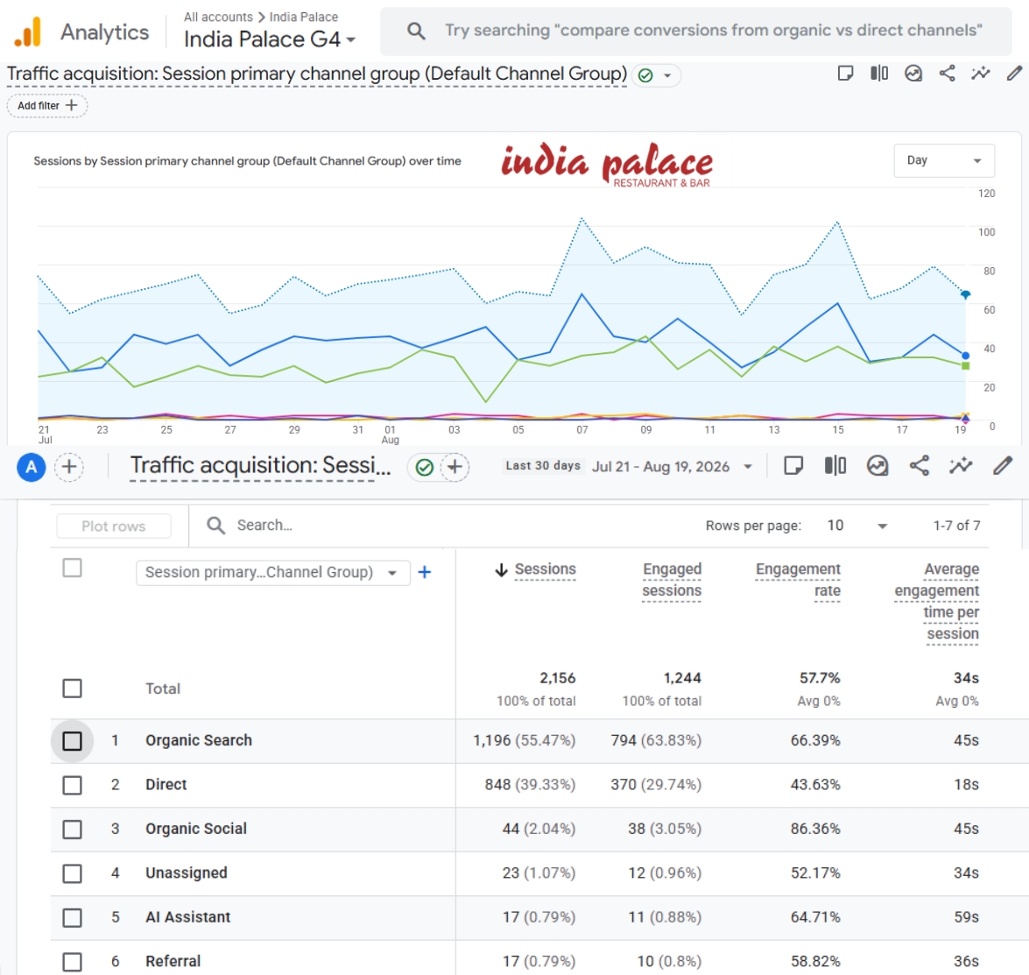Click the All accounts breadcrumb
The width and height of the screenshot is (1029, 975).
coord(218,17)
